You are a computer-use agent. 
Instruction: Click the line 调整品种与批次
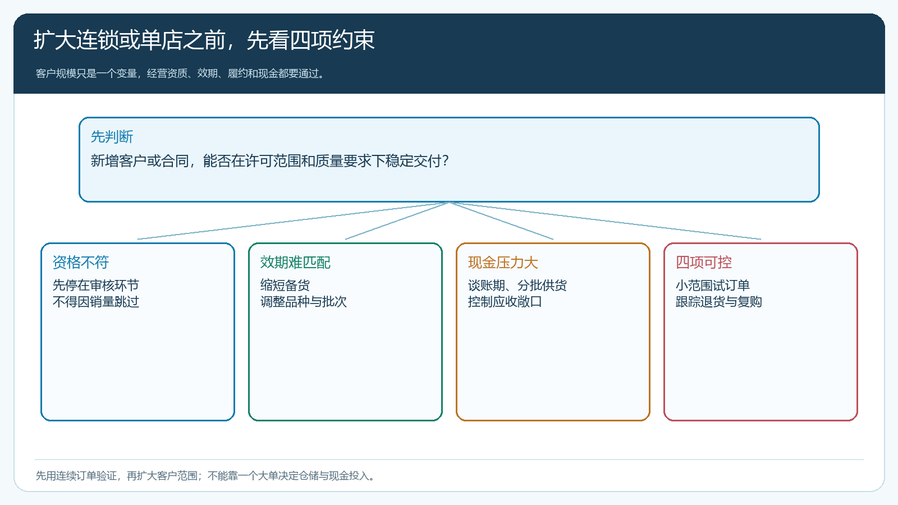pyautogui.click(x=303, y=302)
